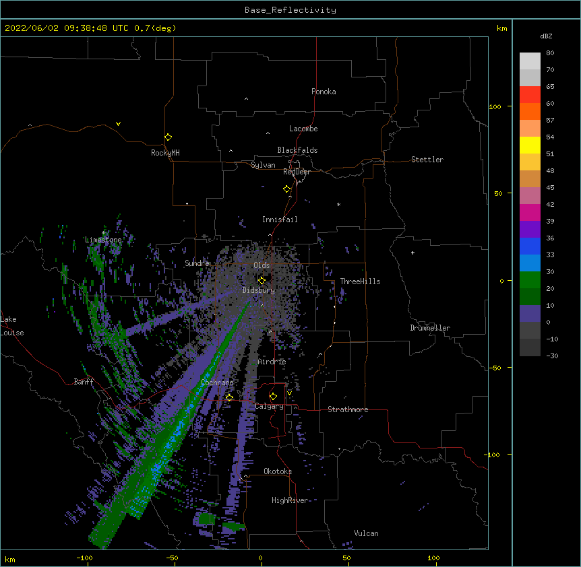Select the yellow V marker east of Calgary
581x567 pixels.
(x=289, y=393)
